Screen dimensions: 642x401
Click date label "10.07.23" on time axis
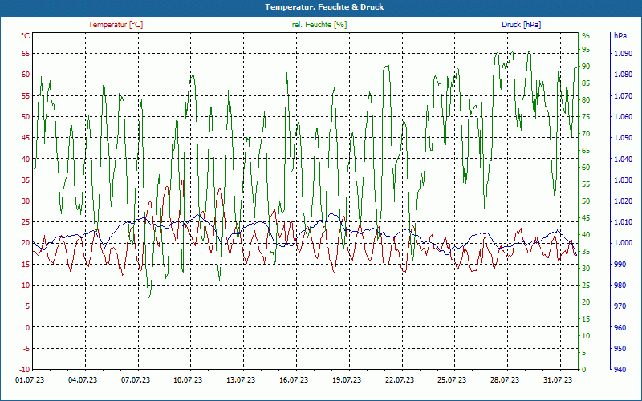tap(189, 380)
